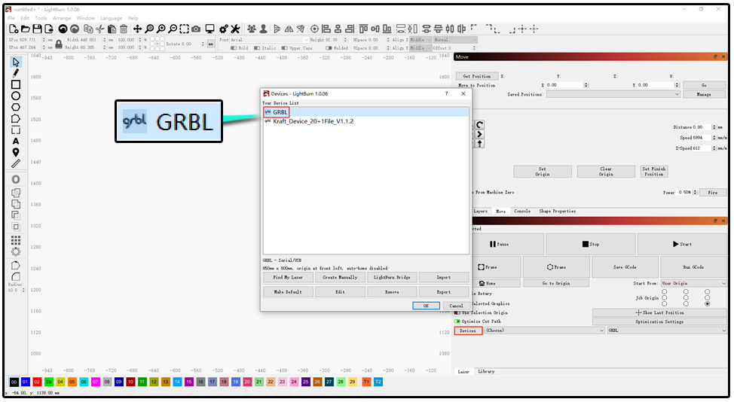Switch to the Console tab
The height and width of the screenshot is (402, 734).
pyautogui.click(x=522, y=212)
